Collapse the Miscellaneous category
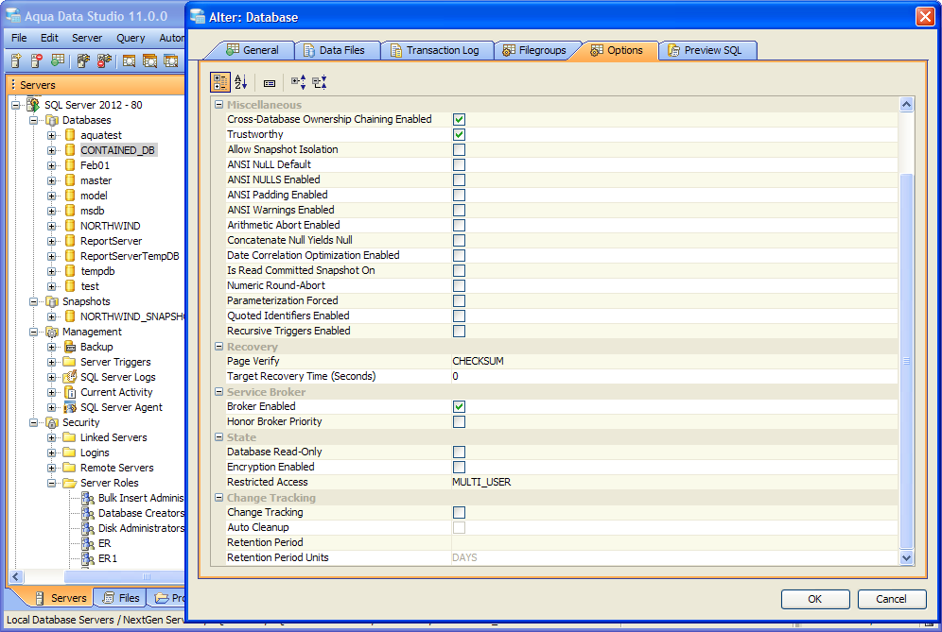 (x=219, y=105)
